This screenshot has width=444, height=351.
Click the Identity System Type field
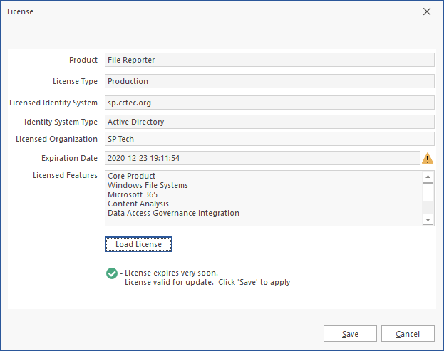[269, 122]
